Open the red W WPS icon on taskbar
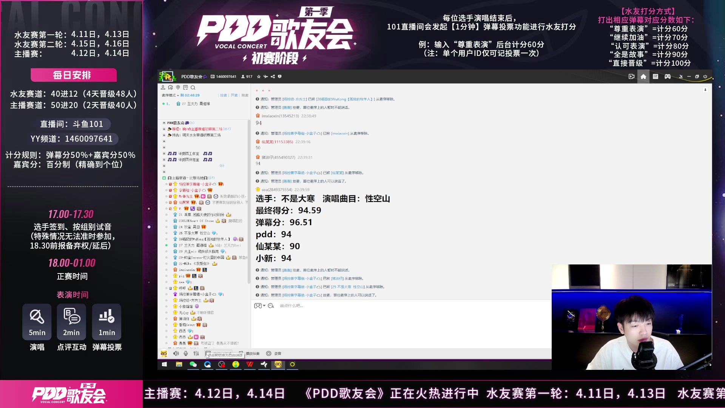This screenshot has width=725, height=408. click(x=250, y=365)
